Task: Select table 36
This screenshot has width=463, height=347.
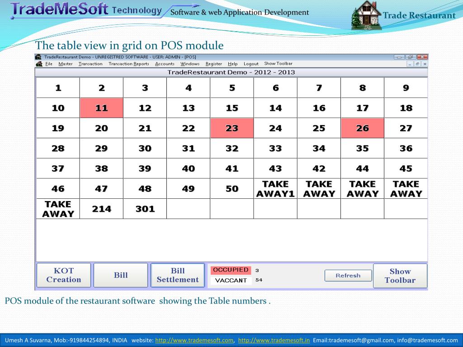Action: click(x=406, y=148)
